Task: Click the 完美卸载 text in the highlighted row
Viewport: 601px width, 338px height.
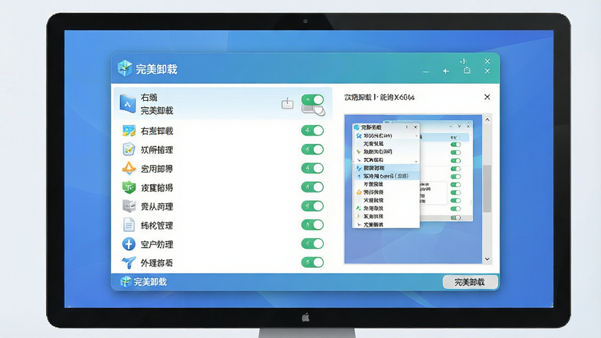Action: pyautogui.click(x=157, y=110)
